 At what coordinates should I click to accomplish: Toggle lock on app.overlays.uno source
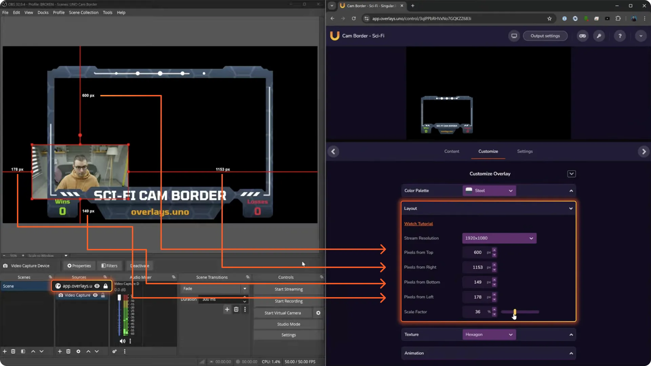(x=105, y=286)
